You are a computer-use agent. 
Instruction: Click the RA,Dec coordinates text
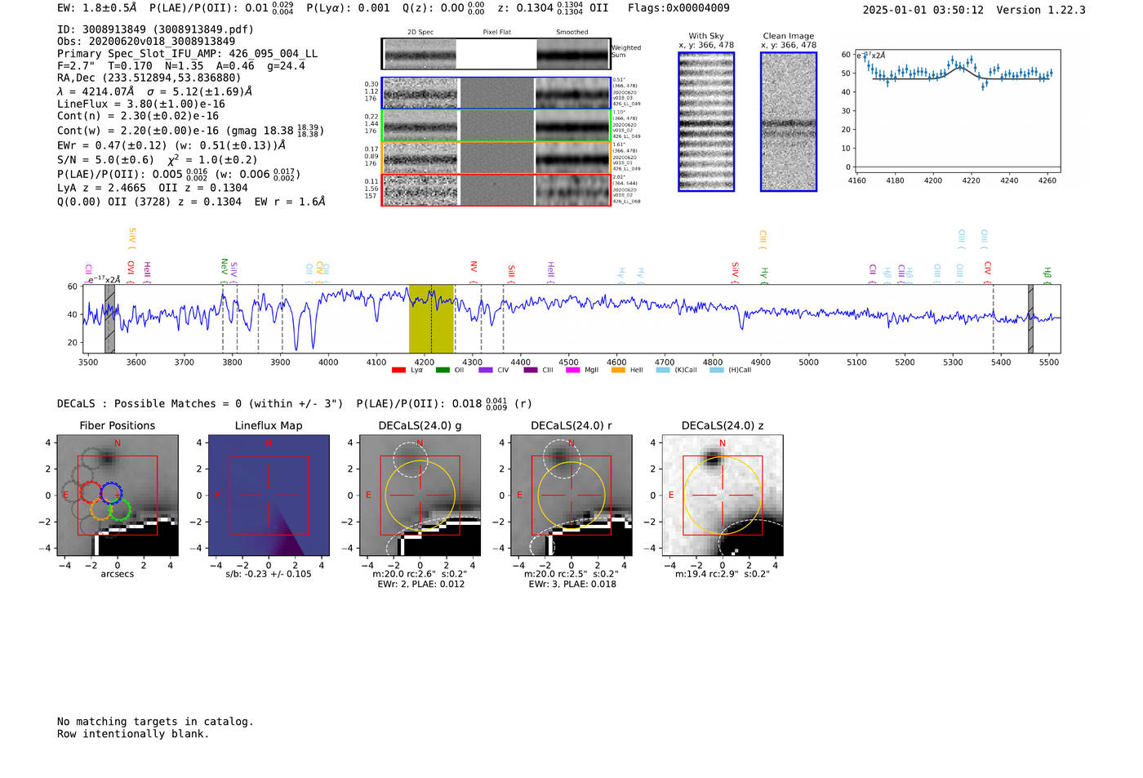click(x=149, y=78)
